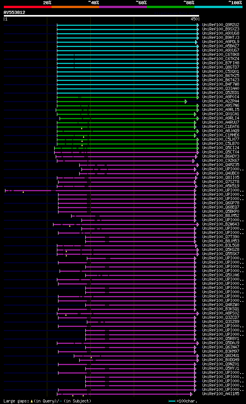Open hit label UniRef100_Q9M2U2

(x=221, y=25)
